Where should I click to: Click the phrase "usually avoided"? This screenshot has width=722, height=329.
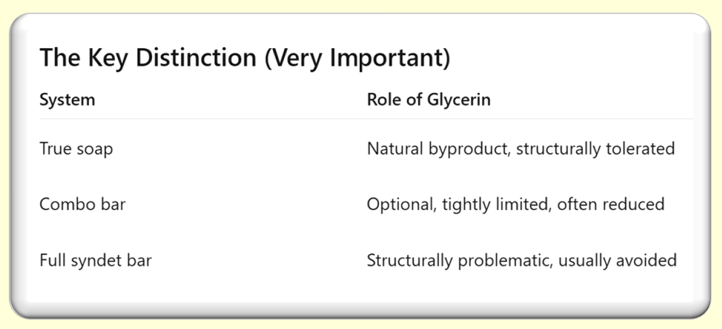(x=617, y=260)
